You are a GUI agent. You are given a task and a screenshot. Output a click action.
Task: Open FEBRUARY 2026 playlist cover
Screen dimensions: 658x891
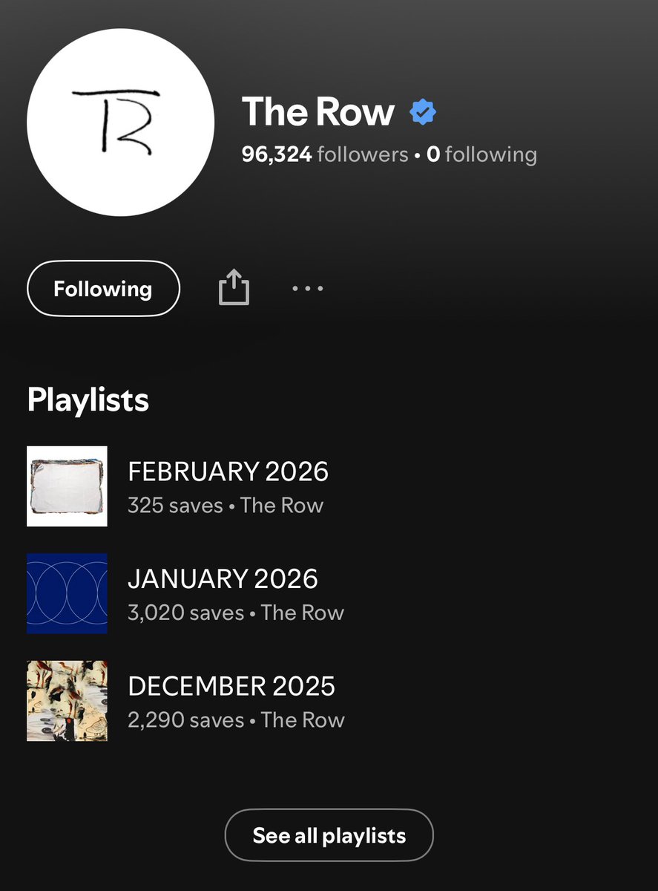tap(67, 486)
